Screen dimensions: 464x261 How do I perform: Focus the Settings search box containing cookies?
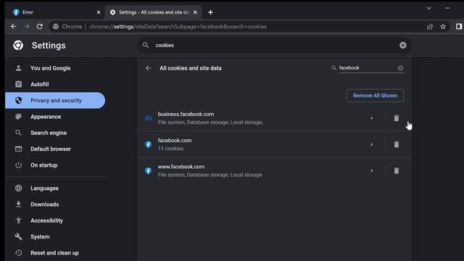pyautogui.click(x=274, y=45)
